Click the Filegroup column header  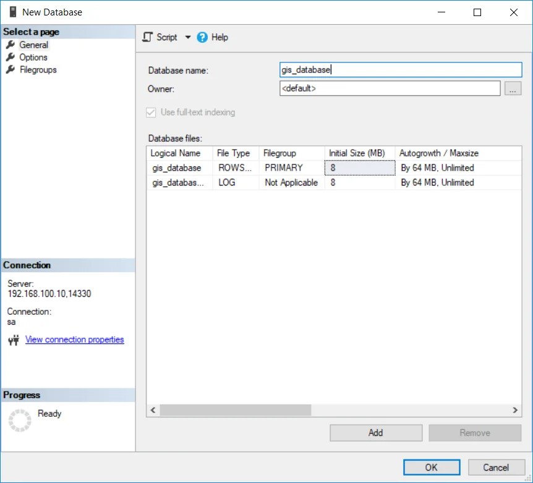tap(292, 153)
